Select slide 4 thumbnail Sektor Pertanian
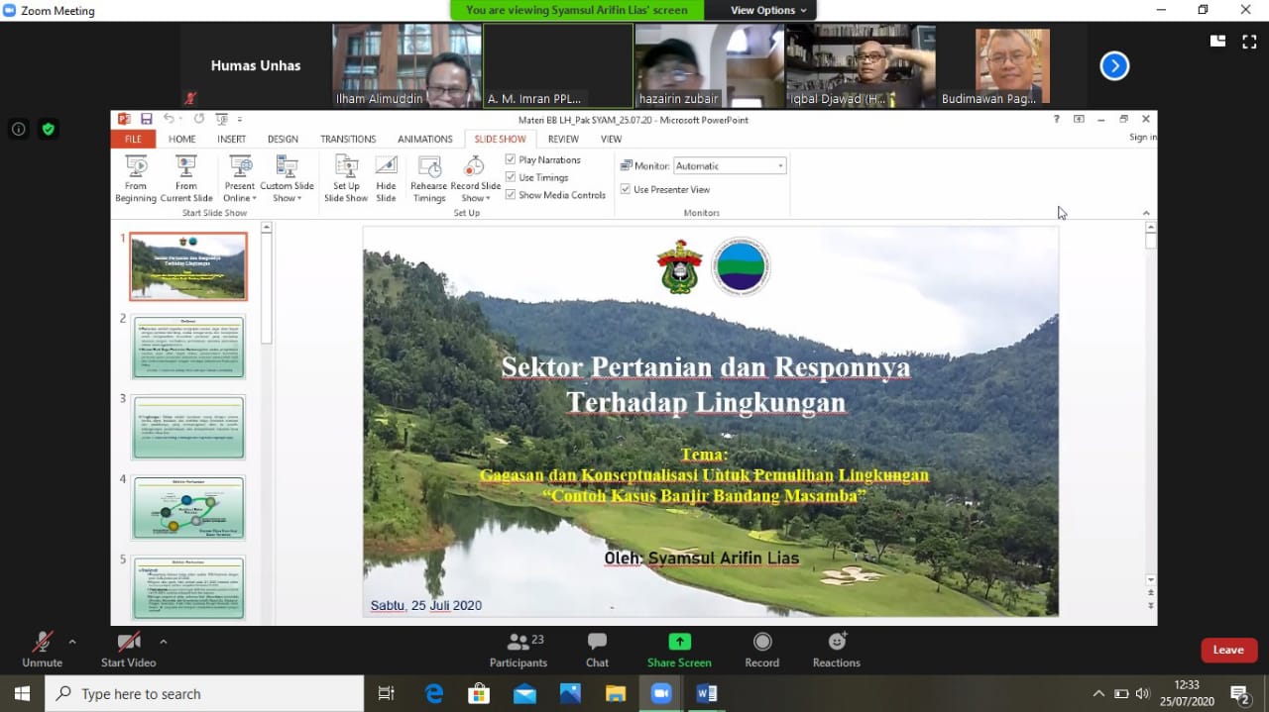 click(188, 507)
